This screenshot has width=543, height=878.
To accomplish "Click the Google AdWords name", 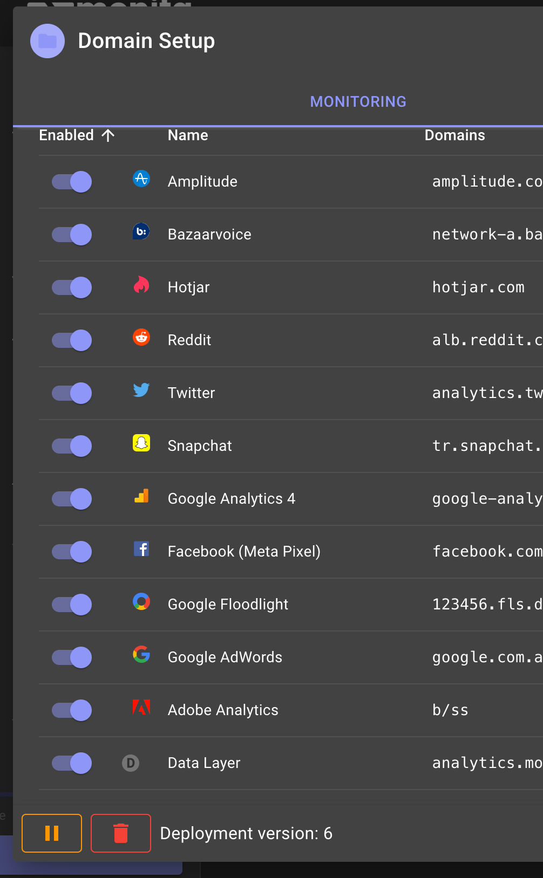I will (x=225, y=657).
